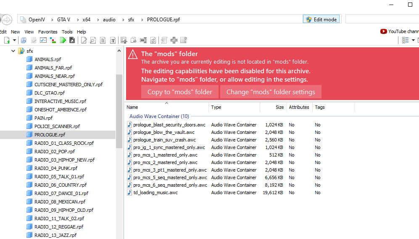
Task: Click the x64 breadcrumb
Action: [x=86, y=19]
